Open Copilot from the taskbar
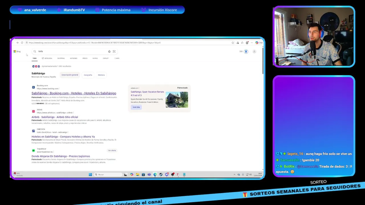 pyautogui.click(x=131, y=175)
